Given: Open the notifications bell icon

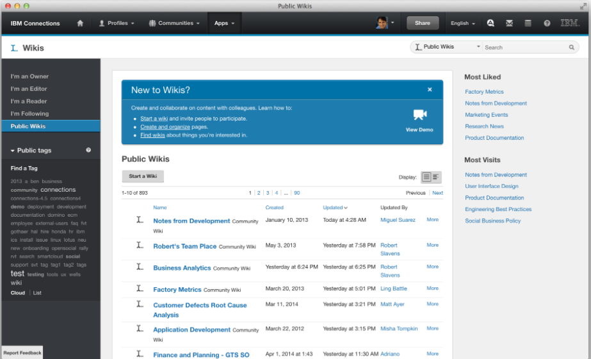Looking at the screenshot, I should (490, 23).
